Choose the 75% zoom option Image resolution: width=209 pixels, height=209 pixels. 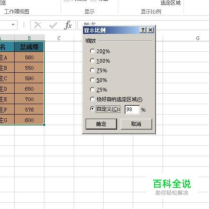92,70
